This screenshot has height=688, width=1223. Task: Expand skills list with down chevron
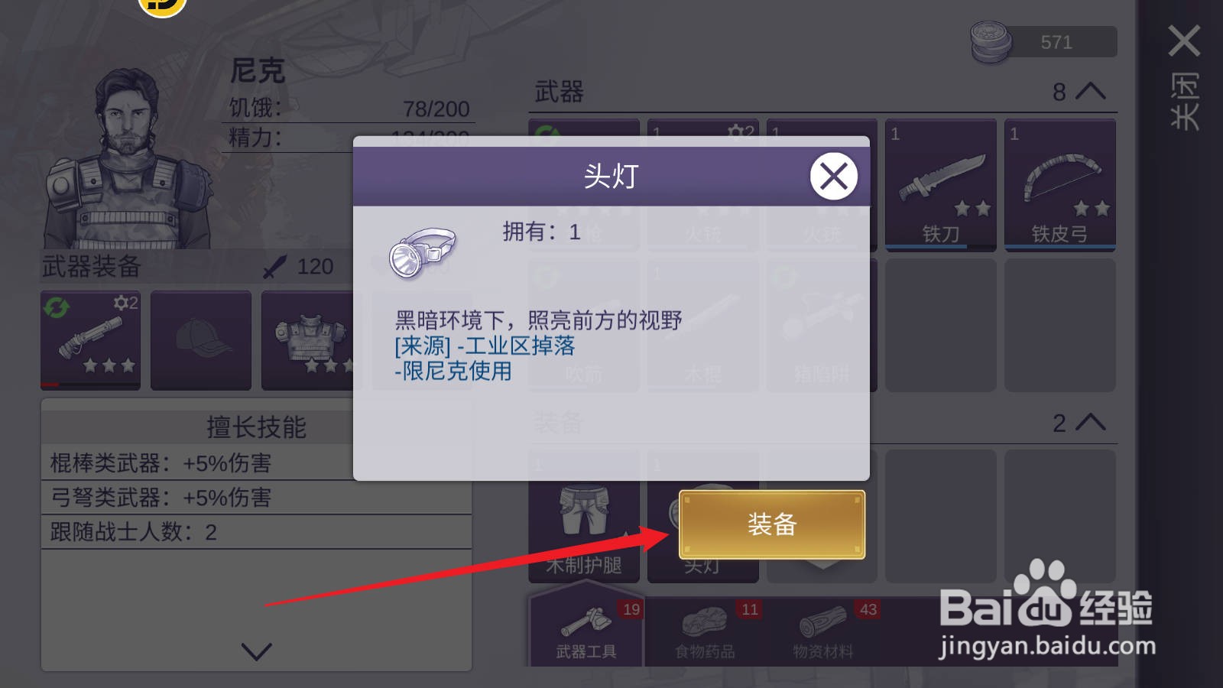[256, 651]
